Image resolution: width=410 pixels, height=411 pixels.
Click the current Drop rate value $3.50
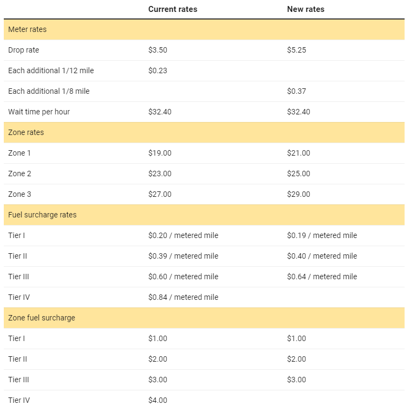158,50
